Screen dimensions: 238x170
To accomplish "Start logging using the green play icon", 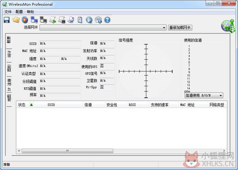I will [53, 20].
